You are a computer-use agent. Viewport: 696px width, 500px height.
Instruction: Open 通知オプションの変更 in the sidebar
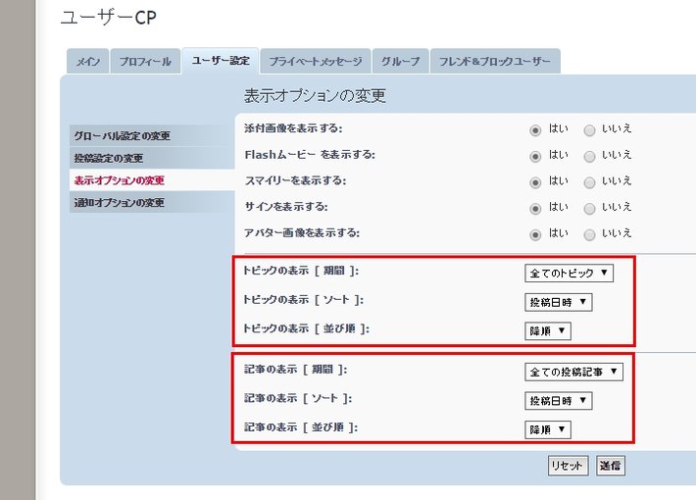[x=120, y=203]
